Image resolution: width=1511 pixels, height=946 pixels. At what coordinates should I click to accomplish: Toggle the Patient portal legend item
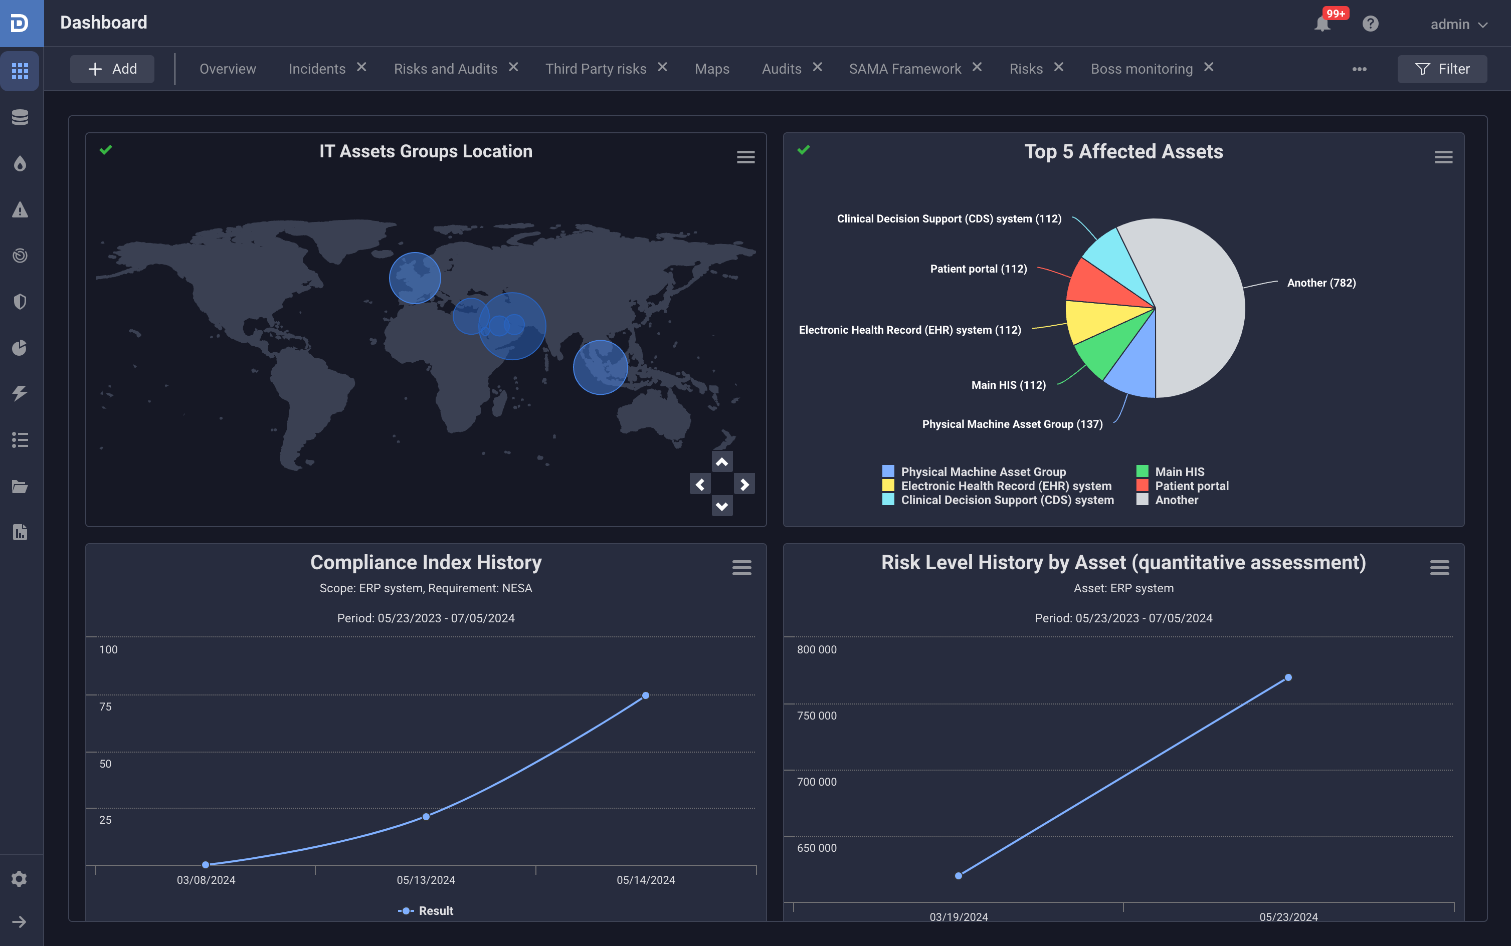[1191, 486]
